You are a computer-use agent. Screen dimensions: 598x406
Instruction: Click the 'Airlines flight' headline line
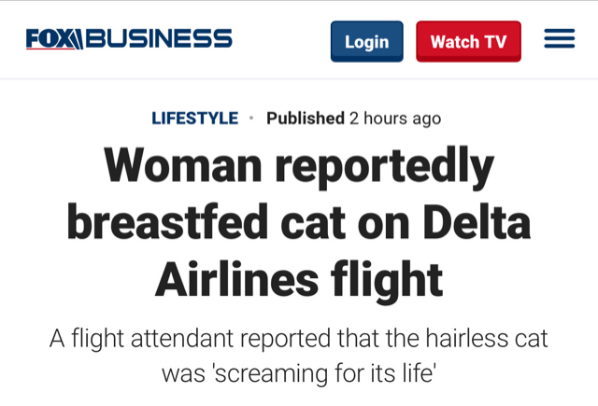[298, 277]
